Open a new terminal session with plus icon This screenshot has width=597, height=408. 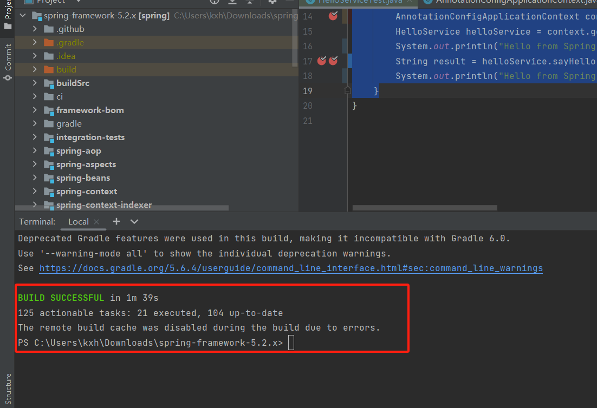tap(116, 221)
